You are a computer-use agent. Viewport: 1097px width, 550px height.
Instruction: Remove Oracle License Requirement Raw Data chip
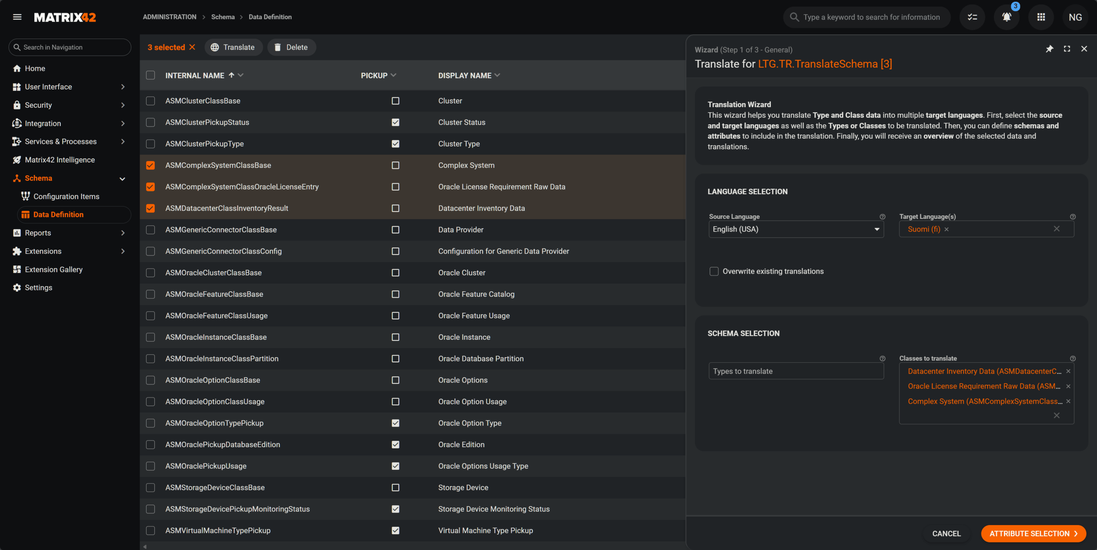pos(1068,386)
